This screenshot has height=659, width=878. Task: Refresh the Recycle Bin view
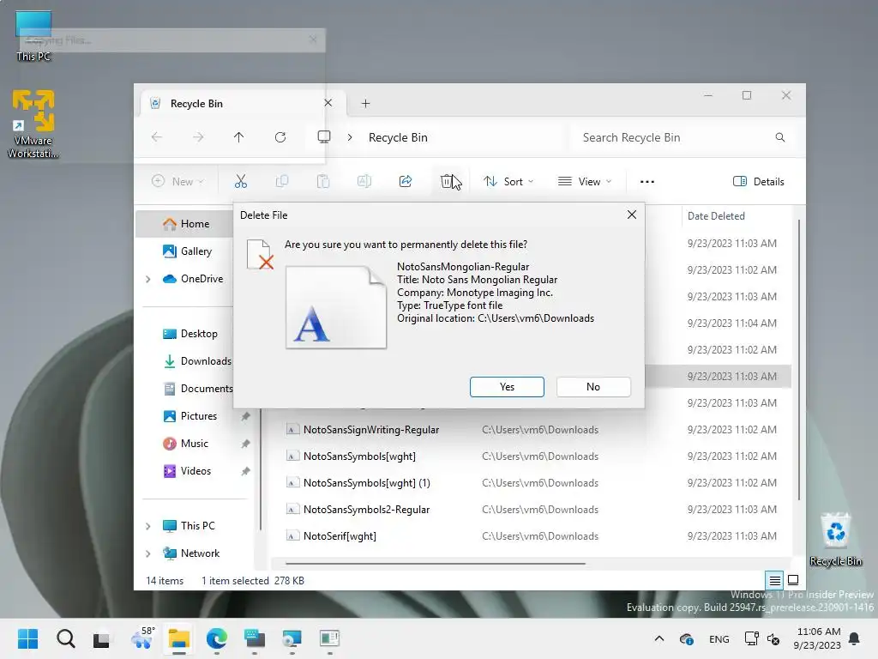pos(280,137)
